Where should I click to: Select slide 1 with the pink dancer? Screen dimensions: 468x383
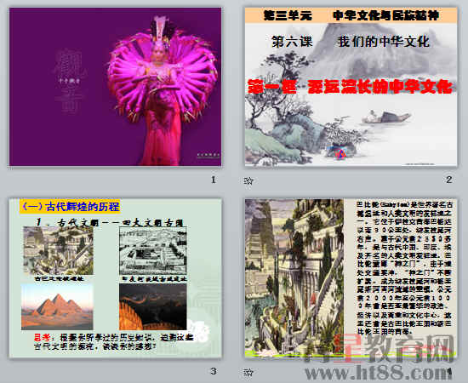(115, 87)
